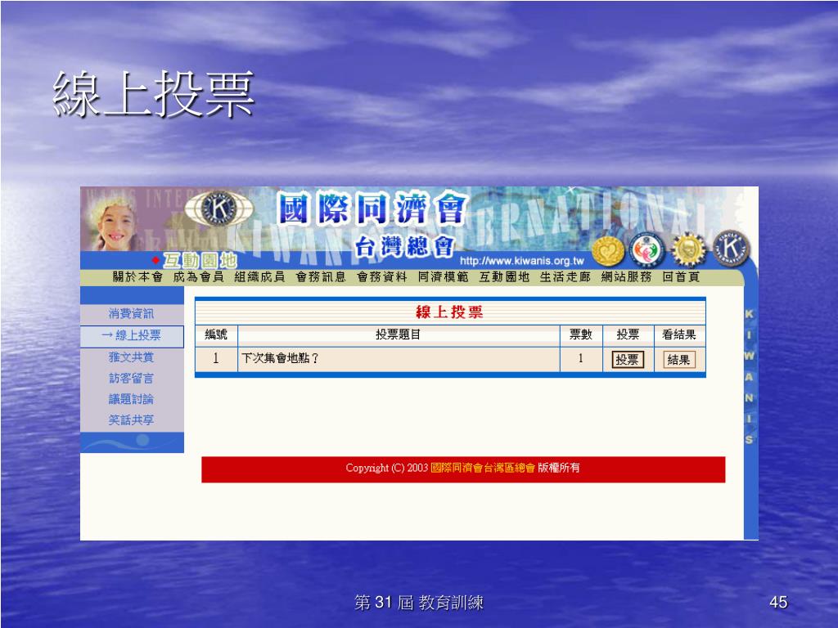
Task: Click the 看結果 column header
Action: pos(678,334)
